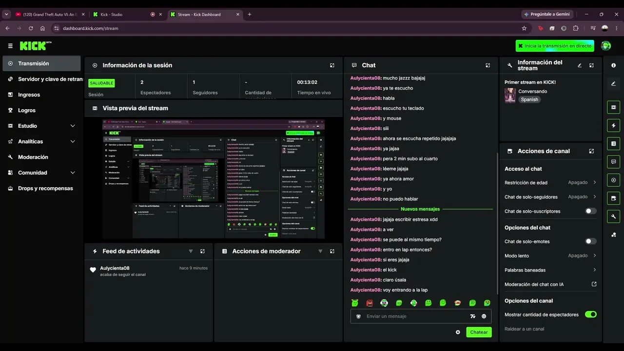Open the profile avatar menu
The width and height of the screenshot is (624, 351).
click(606, 46)
